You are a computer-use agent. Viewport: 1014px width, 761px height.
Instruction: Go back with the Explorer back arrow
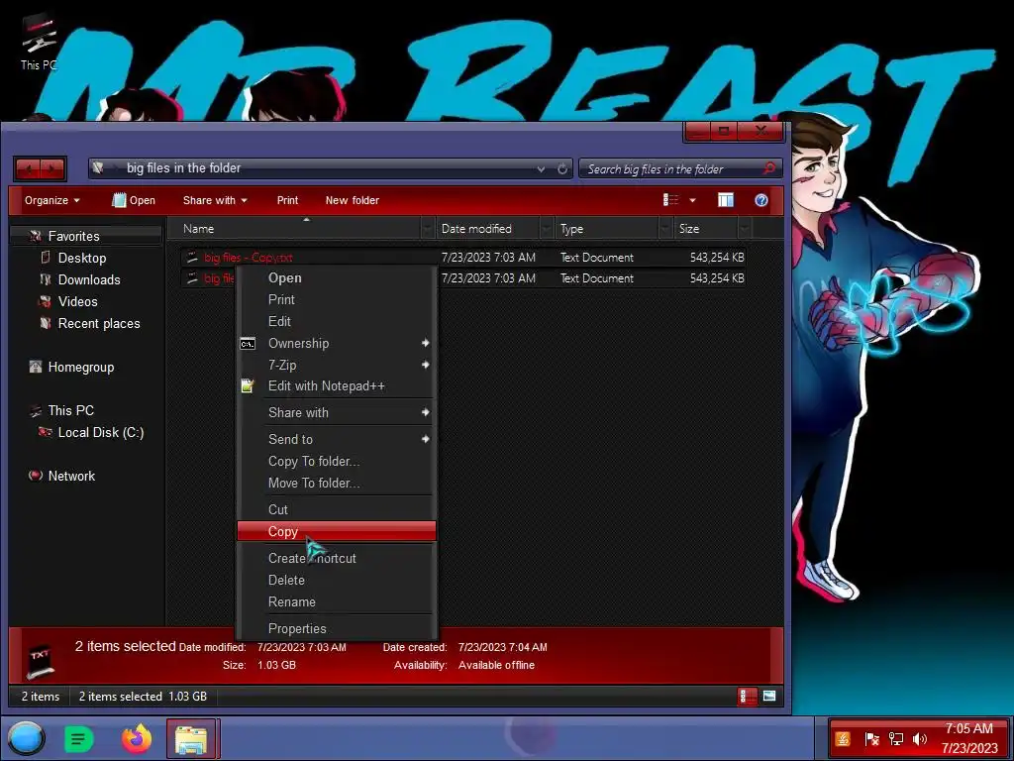click(27, 169)
